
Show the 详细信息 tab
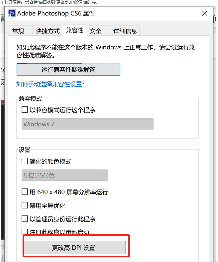125,31
